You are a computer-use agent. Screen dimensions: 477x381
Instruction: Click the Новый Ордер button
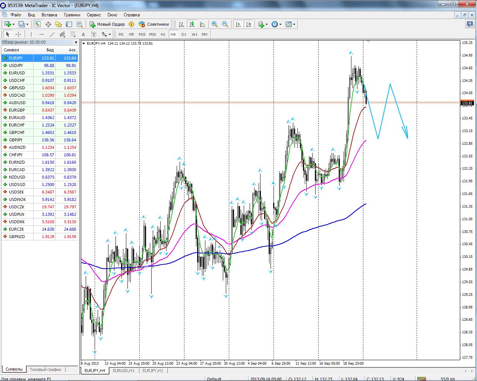pos(107,24)
